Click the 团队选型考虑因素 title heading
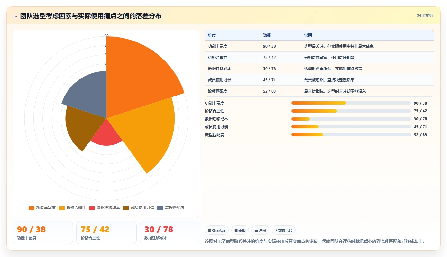Image resolution: width=447 pixels, height=257 pixels. (x=91, y=16)
